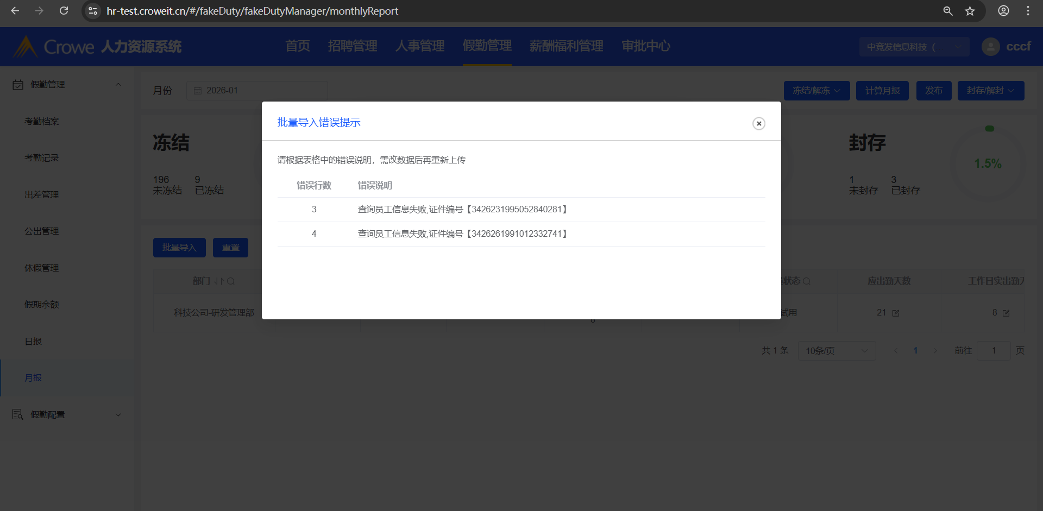Open Chrome three-dot menu
The width and height of the screenshot is (1043, 511).
(x=1028, y=11)
